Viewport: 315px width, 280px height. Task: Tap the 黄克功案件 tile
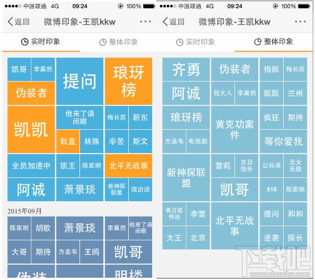click(x=234, y=130)
